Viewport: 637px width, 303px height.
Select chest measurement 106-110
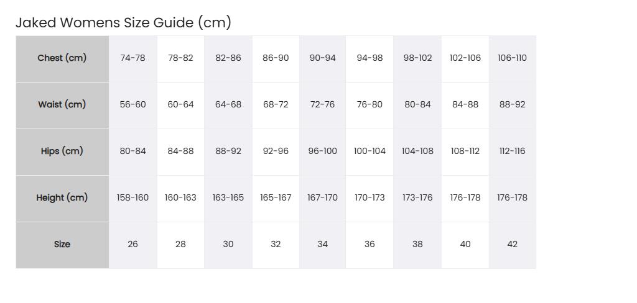point(513,58)
